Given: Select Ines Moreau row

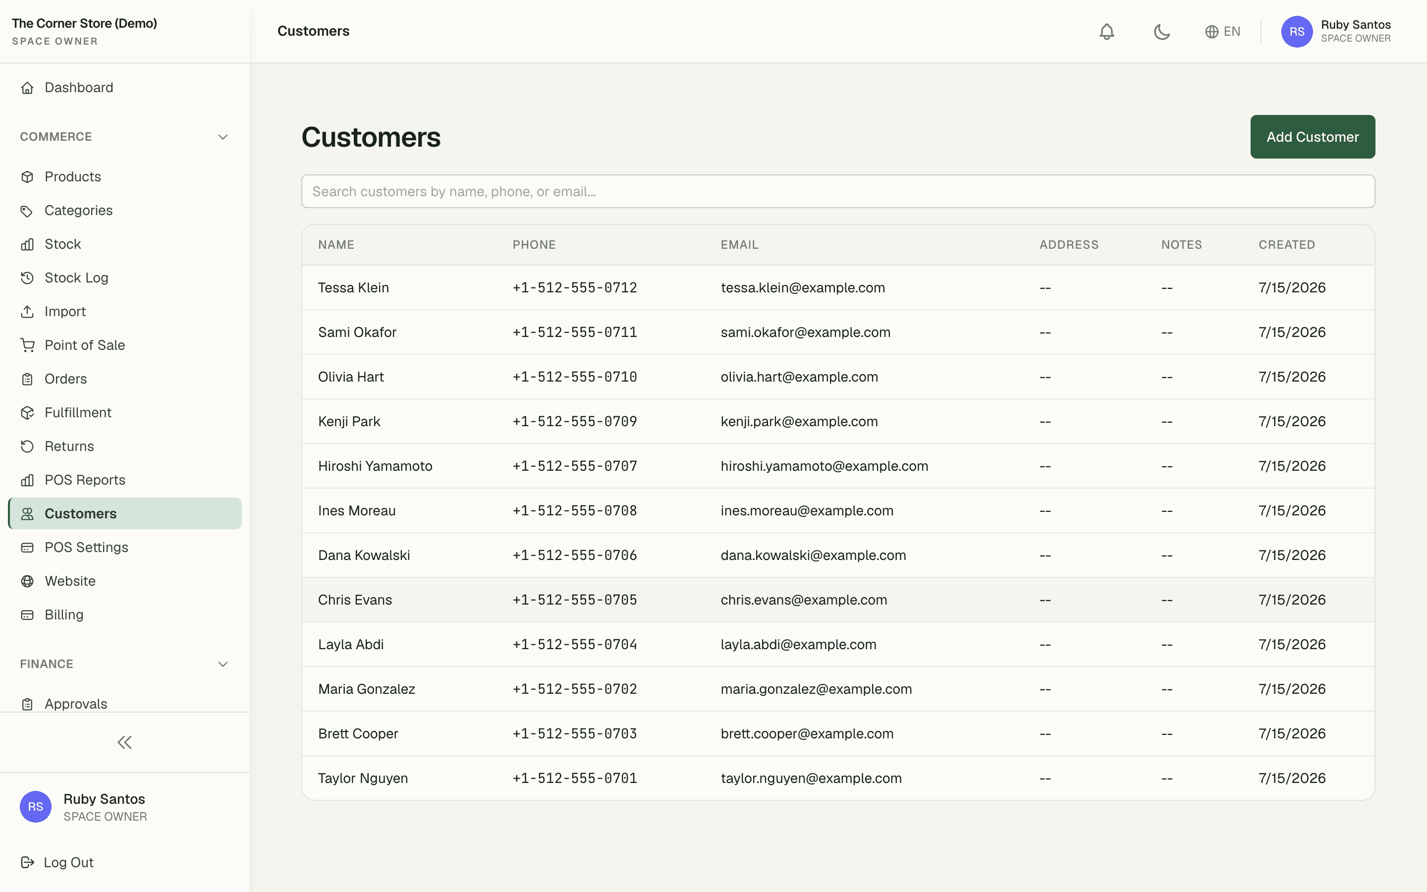Looking at the screenshot, I should tap(838, 510).
